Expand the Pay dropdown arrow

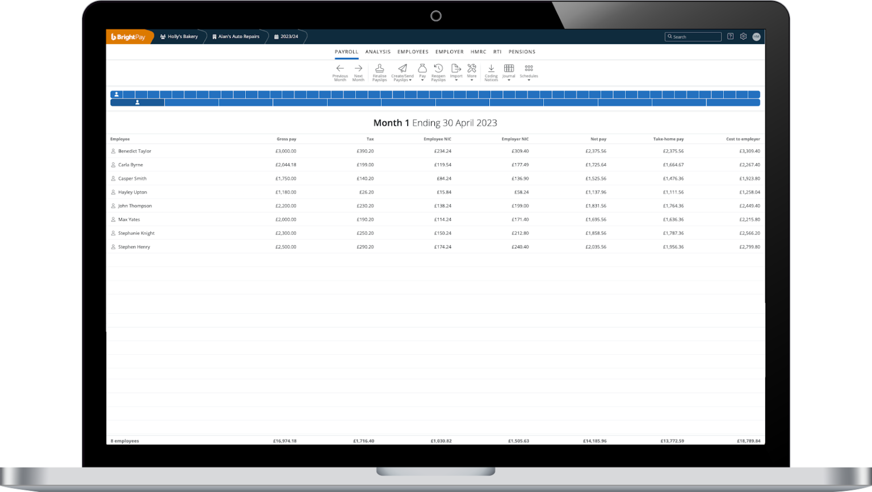[x=422, y=80]
